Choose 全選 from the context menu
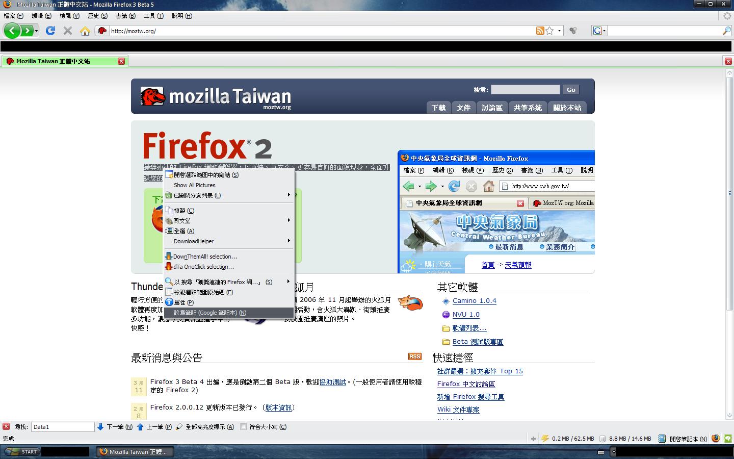The image size is (734, 459). [229, 231]
